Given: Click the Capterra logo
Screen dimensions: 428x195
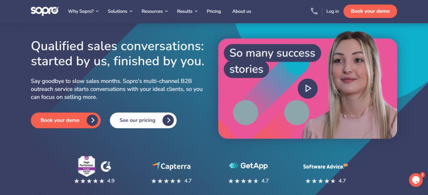Looking at the screenshot, I should pos(171,166).
